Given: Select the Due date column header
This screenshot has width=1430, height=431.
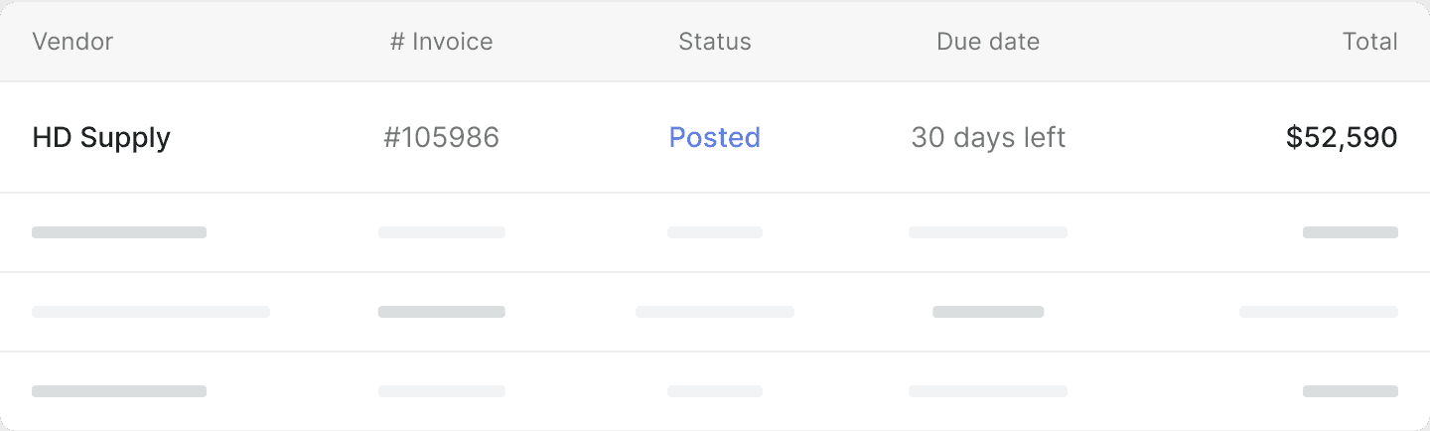Looking at the screenshot, I should pyautogui.click(x=988, y=42).
